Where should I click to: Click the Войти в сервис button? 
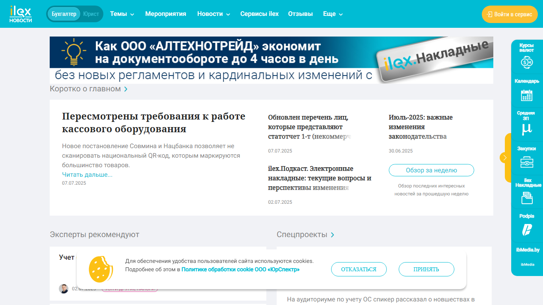[510, 14]
